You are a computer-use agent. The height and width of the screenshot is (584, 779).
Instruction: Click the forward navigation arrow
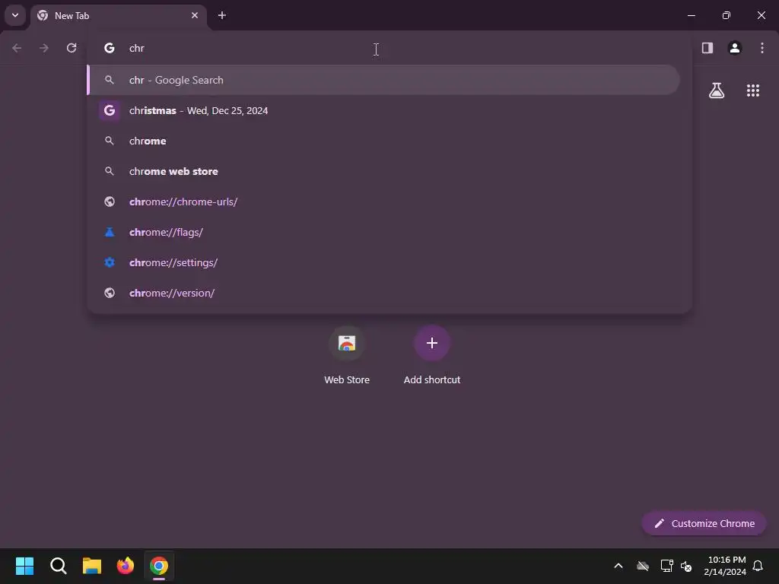click(x=44, y=48)
